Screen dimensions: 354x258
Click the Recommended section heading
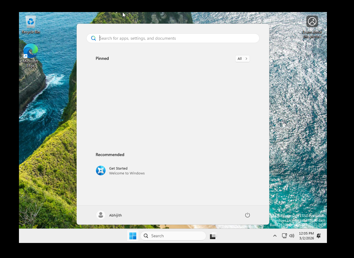pyautogui.click(x=110, y=155)
